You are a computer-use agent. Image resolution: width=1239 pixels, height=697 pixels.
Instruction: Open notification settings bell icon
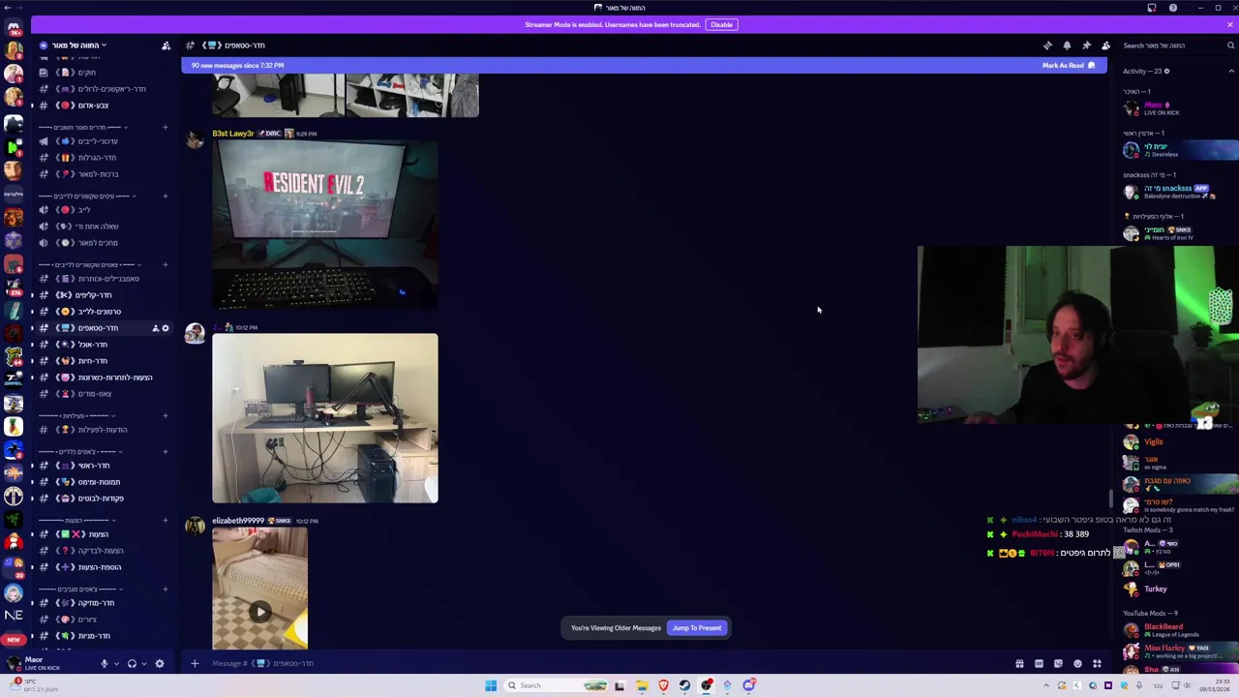(x=1067, y=45)
